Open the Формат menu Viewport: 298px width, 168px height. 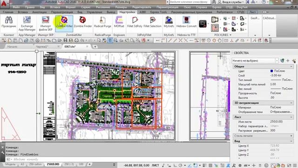pos(70,7)
